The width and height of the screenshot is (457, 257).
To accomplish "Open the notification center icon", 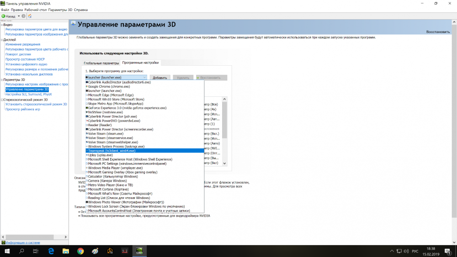I will (x=448, y=251).
